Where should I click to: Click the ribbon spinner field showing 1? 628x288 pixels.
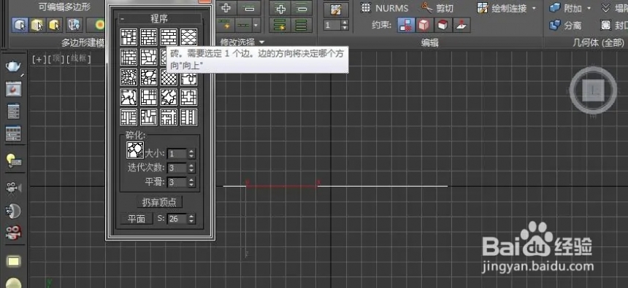click(332, 26)
